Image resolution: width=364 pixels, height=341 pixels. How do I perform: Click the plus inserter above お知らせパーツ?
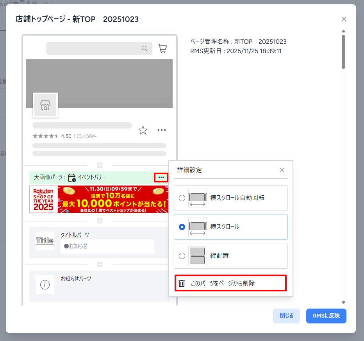[100, 264]
